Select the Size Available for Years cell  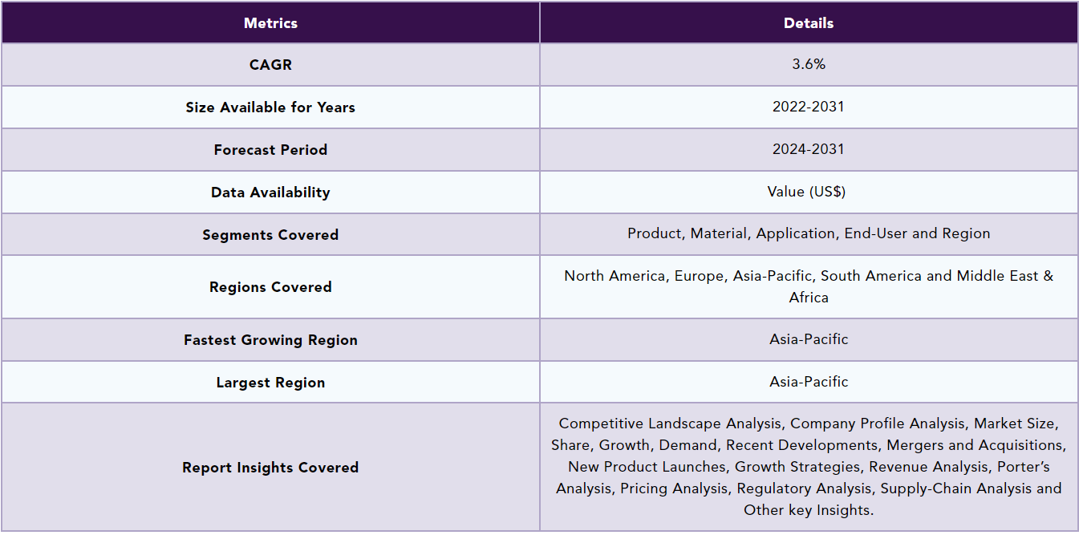(270, 107)
